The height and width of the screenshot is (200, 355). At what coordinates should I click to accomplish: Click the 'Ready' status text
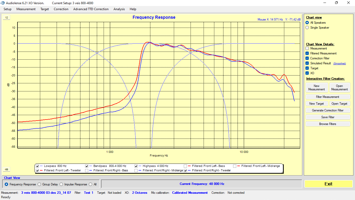click(x=6, y=197)
